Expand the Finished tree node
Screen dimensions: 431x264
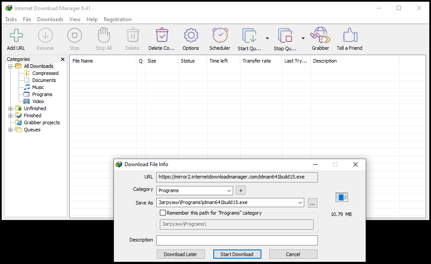point(11,115)
